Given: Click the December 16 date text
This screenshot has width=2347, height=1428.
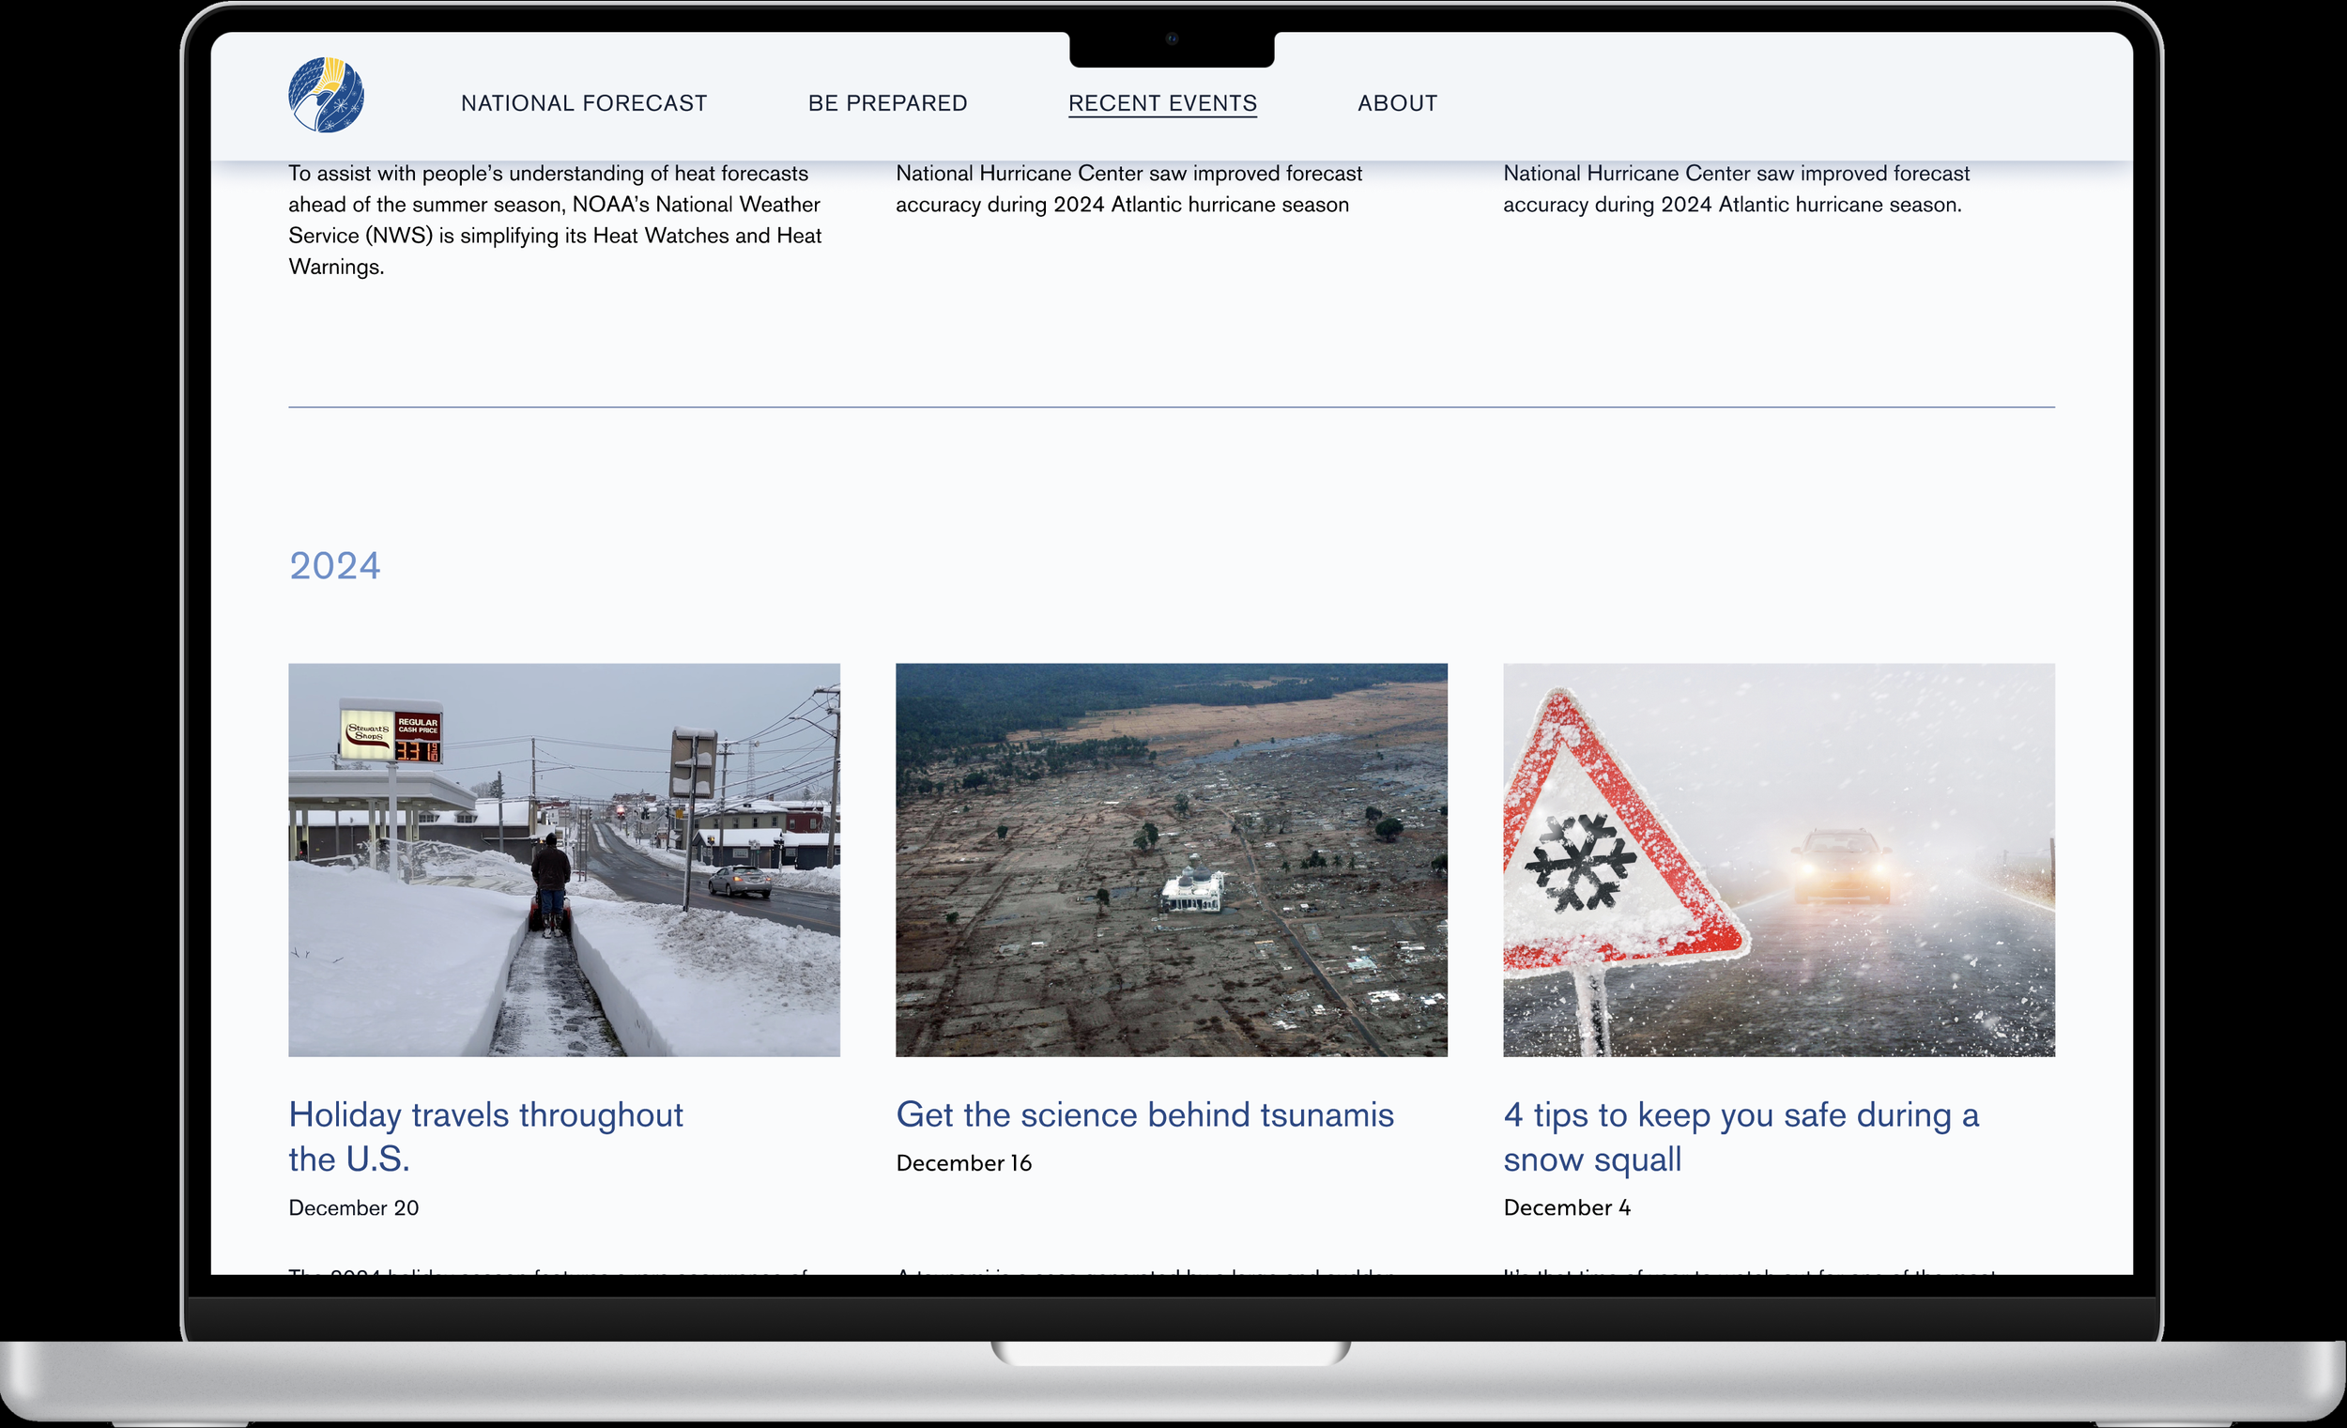Looking at the screenshot, I should 963,1162.
